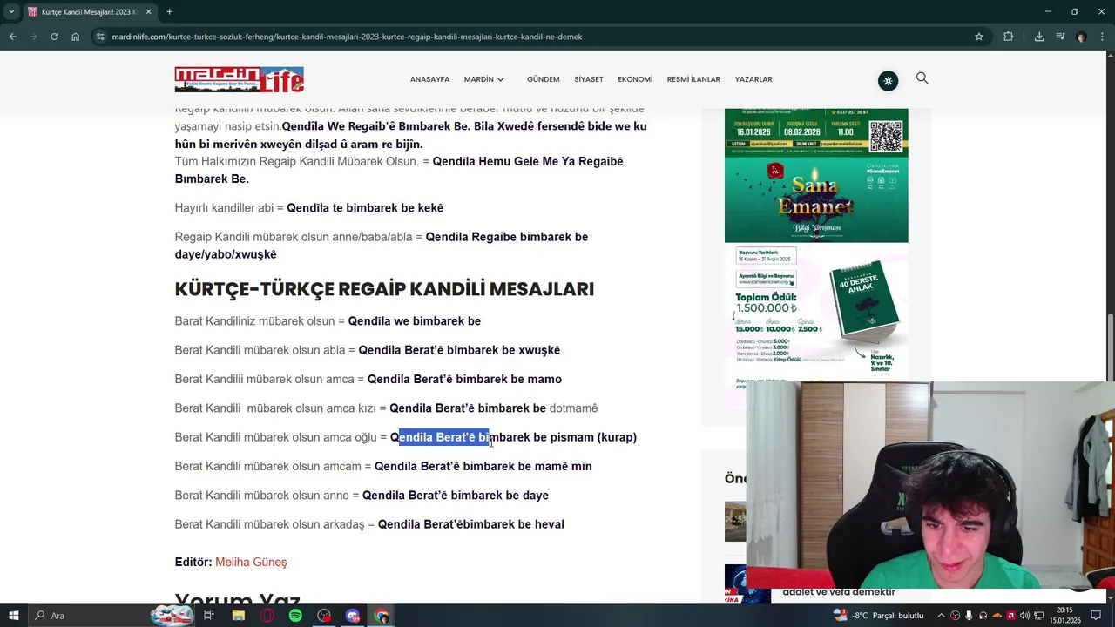This screenshot has width=1115, height=627.
Task: Bookmark this page with the star icon
Action: (x=979, y=37)
